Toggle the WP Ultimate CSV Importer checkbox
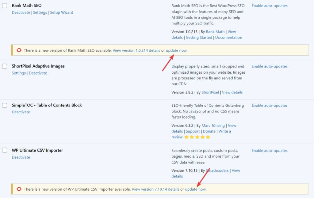314x198 pixels. (5, 150)
